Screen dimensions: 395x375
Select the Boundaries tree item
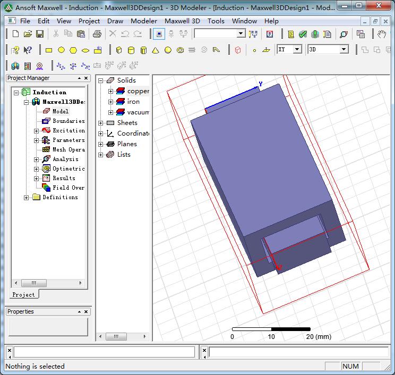point(68,121)
